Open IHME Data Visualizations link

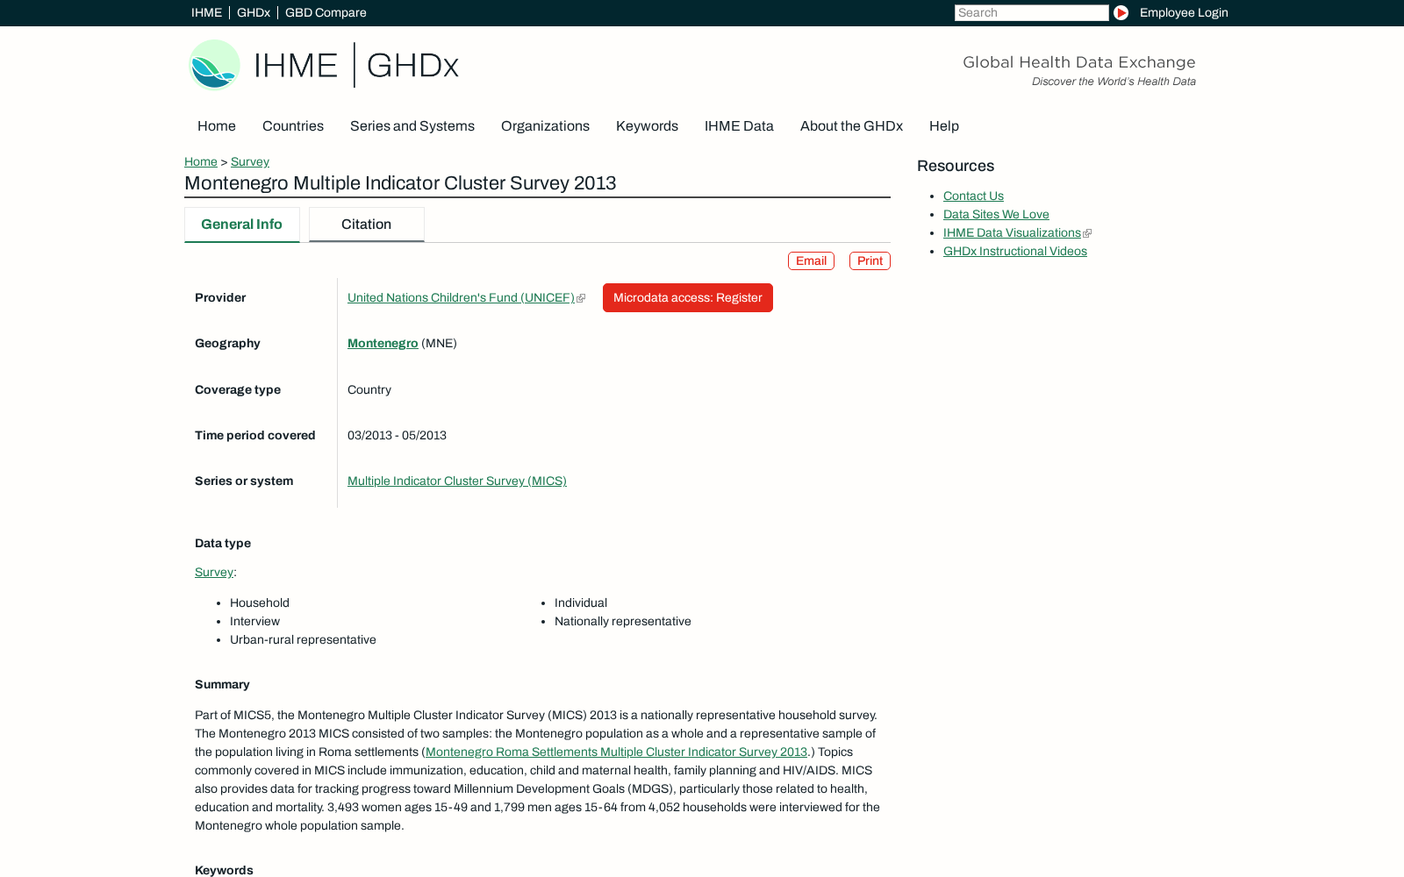(1012, 232)
